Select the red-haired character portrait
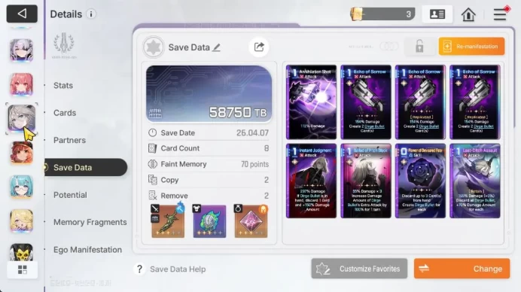521x292 pixels. [21, 84]
